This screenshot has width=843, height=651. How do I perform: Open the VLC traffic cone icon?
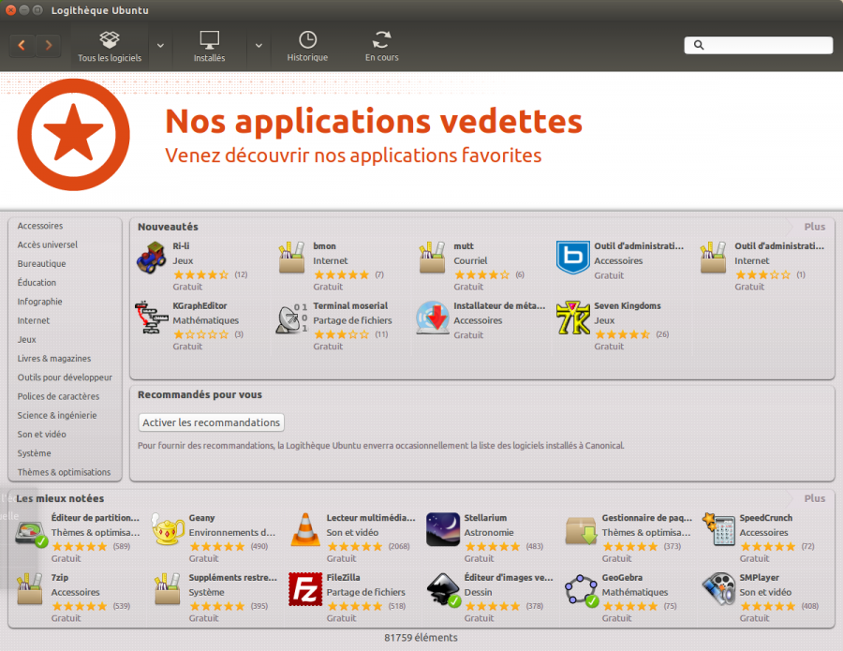tap(305, 529)
